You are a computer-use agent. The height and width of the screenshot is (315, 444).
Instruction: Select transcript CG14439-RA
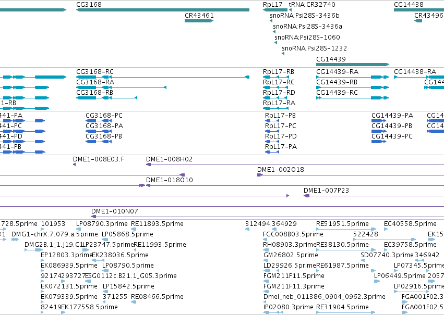353,77
